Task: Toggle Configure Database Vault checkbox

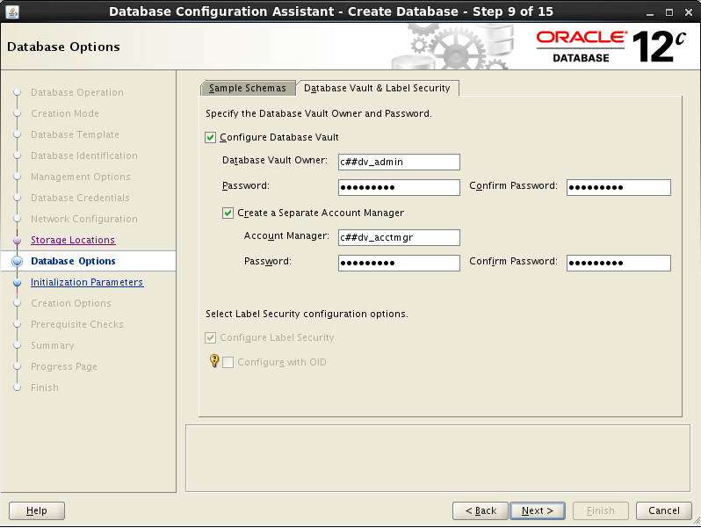Action: (210, 137)
